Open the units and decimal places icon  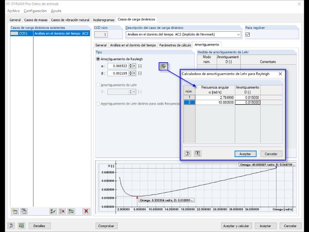[21, 225]
